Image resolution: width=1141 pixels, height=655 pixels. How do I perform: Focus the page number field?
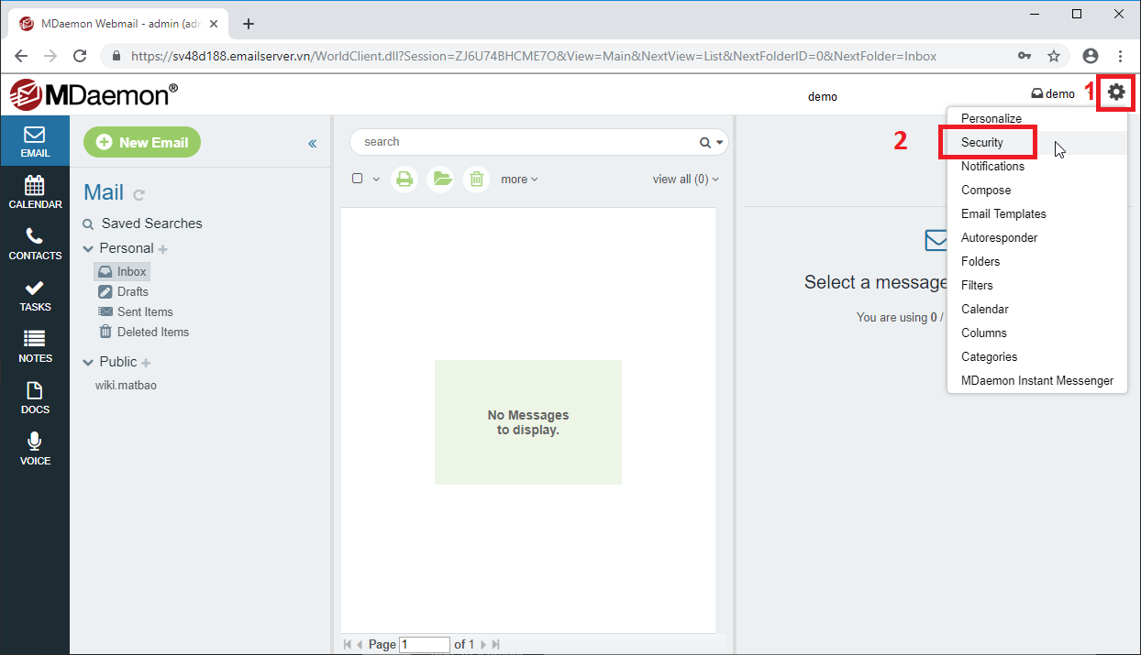click(425, 644)
